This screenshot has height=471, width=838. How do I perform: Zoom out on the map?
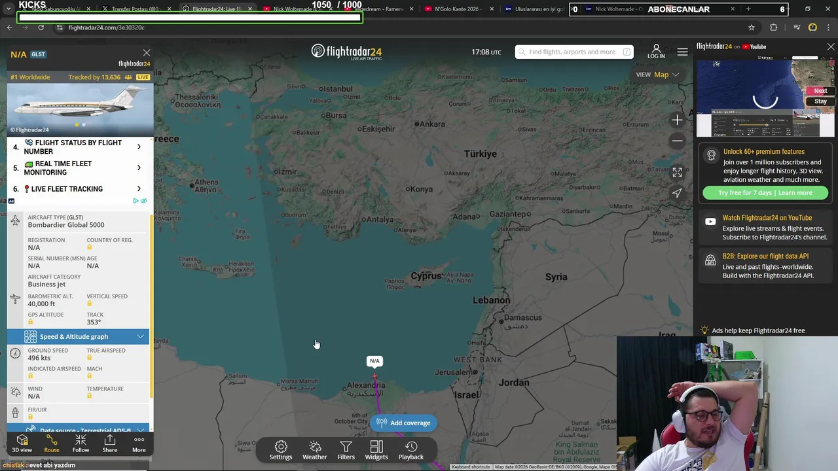(x=677, y=141)
